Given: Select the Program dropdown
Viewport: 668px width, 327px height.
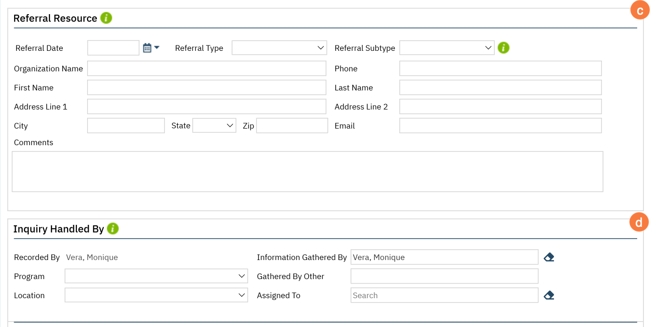Looking at the screenshot, I should pyautogui.click(x=156, y=276).
